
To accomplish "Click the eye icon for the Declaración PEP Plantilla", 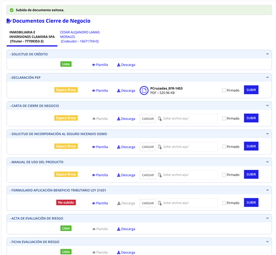I will (x=94, y=91).
